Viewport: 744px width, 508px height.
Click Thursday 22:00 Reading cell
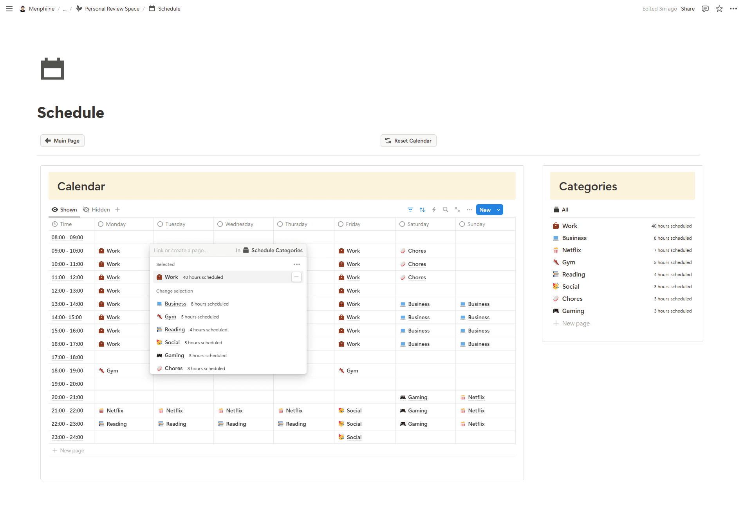(304, 424)
